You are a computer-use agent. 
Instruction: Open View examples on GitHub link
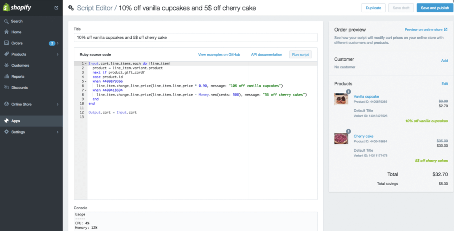(x=219, y=55)
